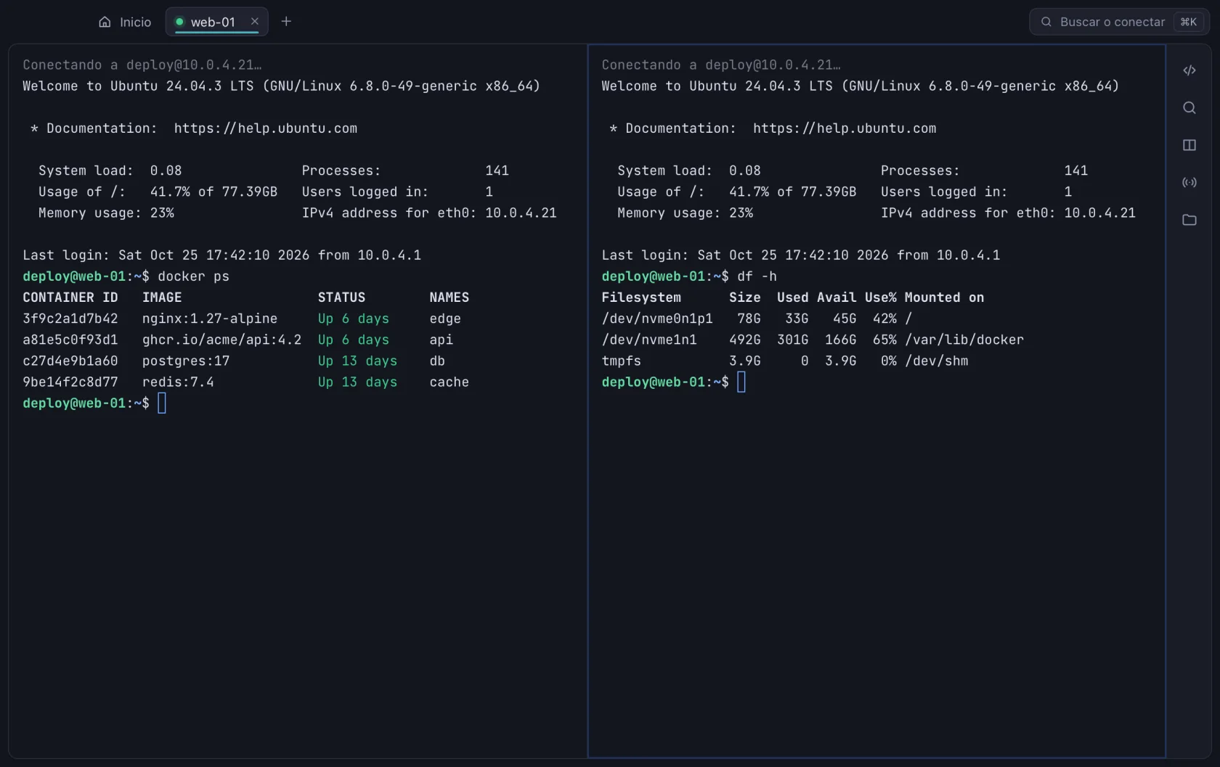Click mount point /dev/shm

tap(937, 361)
